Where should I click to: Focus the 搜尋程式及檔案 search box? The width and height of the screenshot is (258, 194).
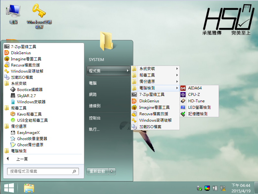click(x=43, y=171)
